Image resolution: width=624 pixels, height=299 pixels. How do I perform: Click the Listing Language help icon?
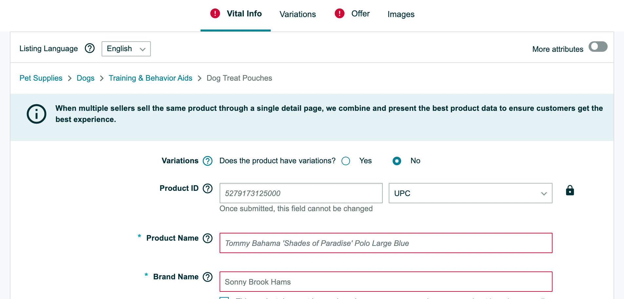[90, 49]
